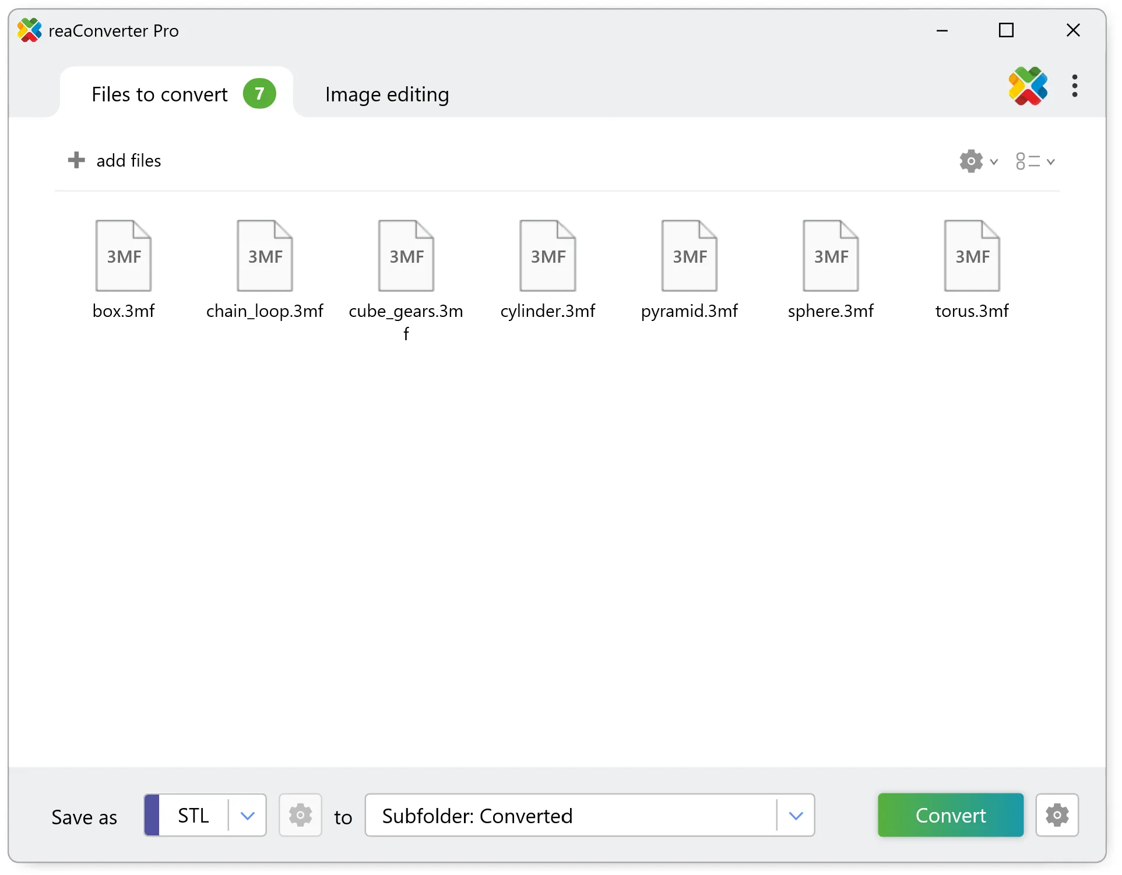Image resolution: width=1122 pixels, height=875 pixels.
Task: Open the Subfolder: Converted destination dropdown
Action: (796, 815)
